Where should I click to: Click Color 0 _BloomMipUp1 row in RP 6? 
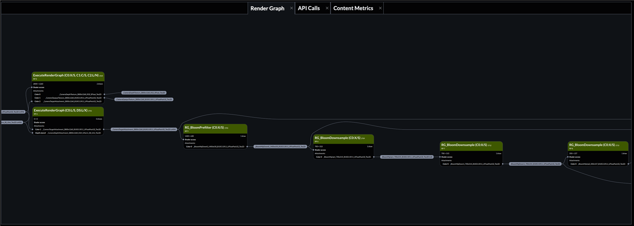(x=343, y=157)
